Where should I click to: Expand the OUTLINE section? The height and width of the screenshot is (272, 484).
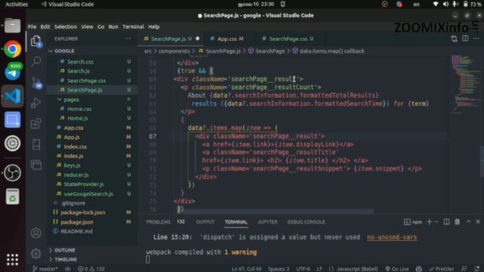[65, 250]
